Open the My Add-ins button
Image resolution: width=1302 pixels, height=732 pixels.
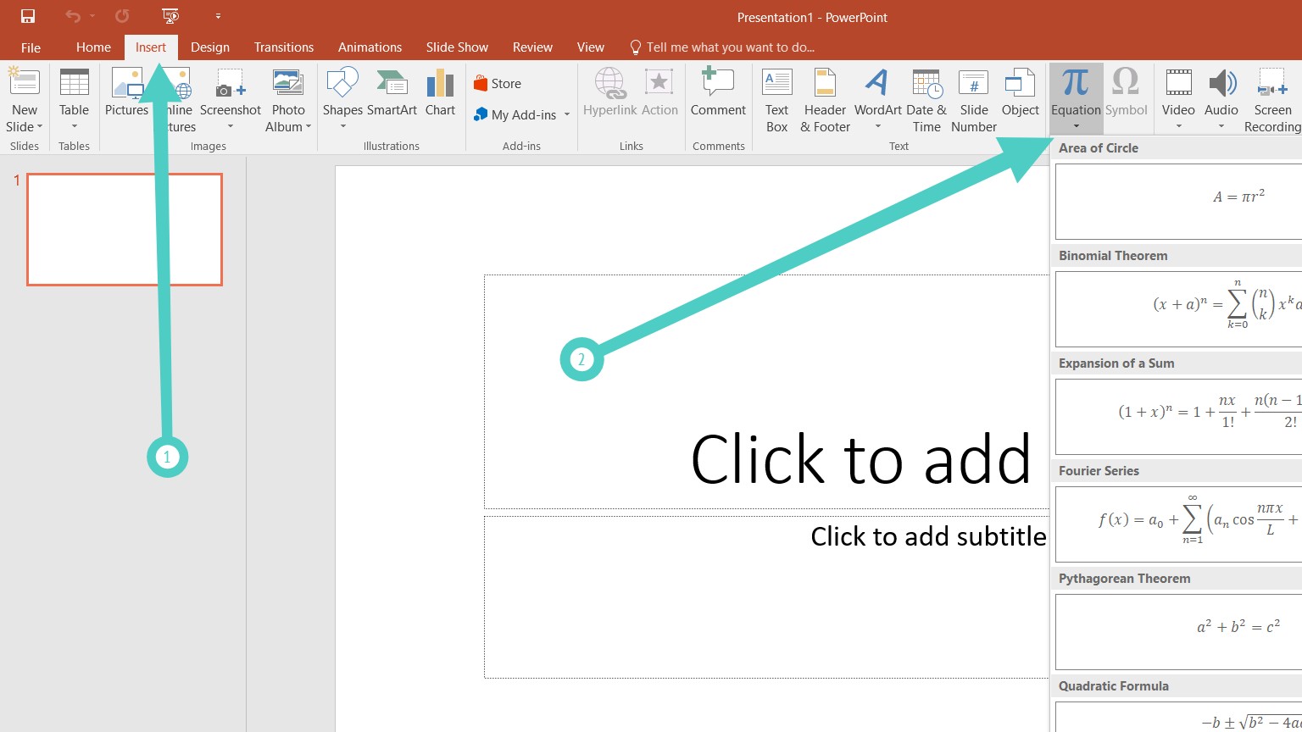(515, 114)
